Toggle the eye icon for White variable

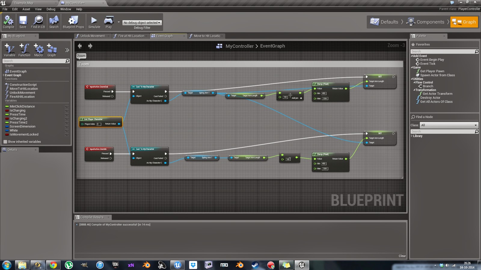67,130
